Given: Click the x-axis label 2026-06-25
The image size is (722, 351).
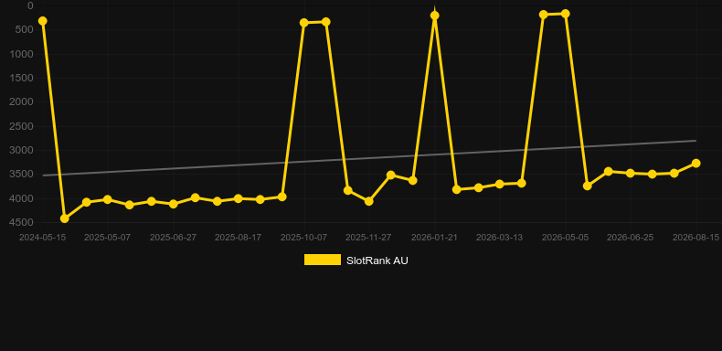Looking at the screenshot, I should click(630, 238).
